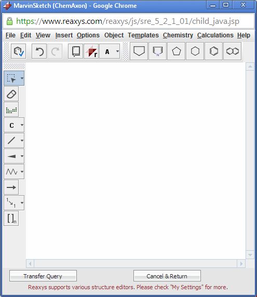The height and width of the screenshot is (297, 257).
Task: Click the clean structure check icon
Action: point(19,51)
